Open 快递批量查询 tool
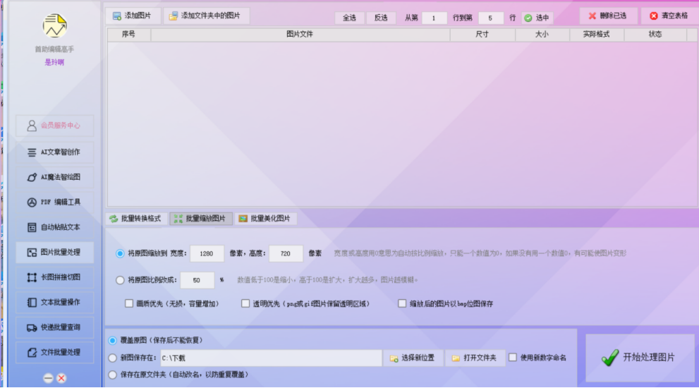 click(x=55, y=327)
